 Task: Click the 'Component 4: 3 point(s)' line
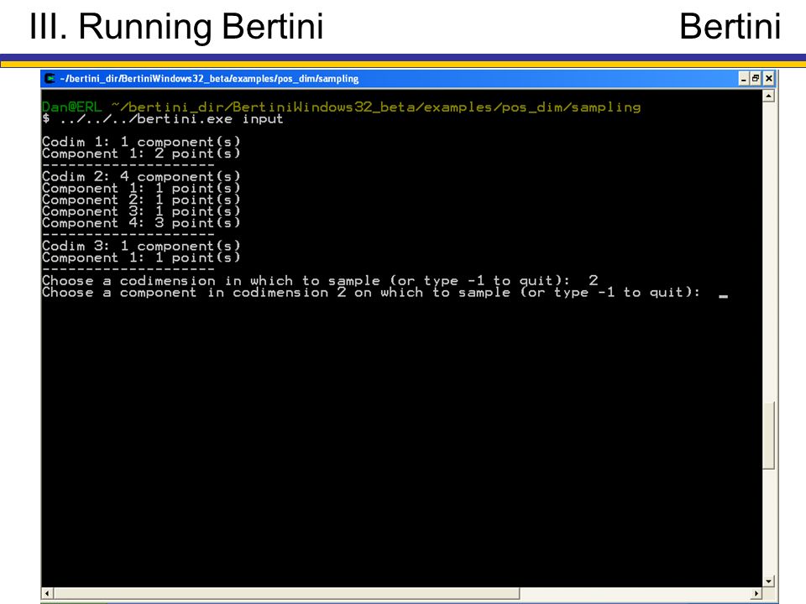[x=141, y=223]
